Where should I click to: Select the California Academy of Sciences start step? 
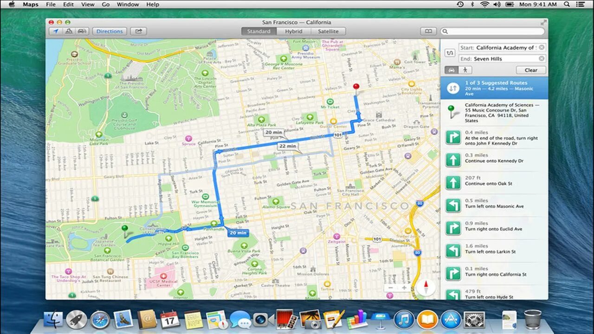494,113
